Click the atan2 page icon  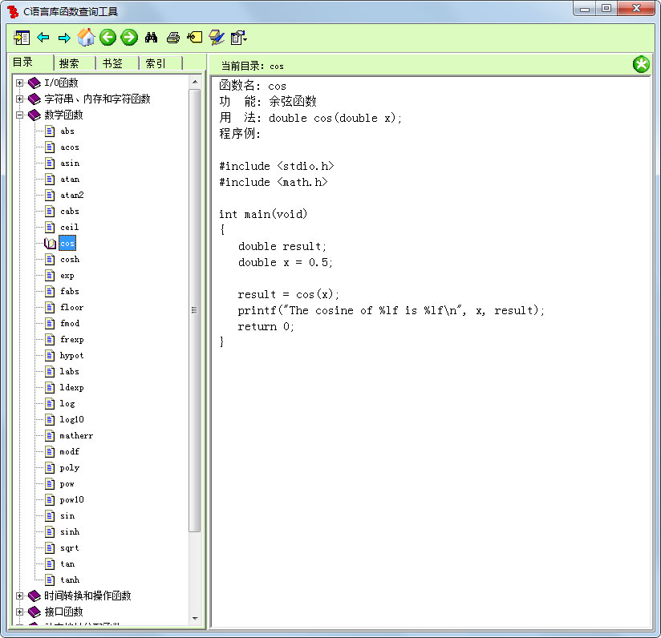pyautogui.click(x=50, y=195)
